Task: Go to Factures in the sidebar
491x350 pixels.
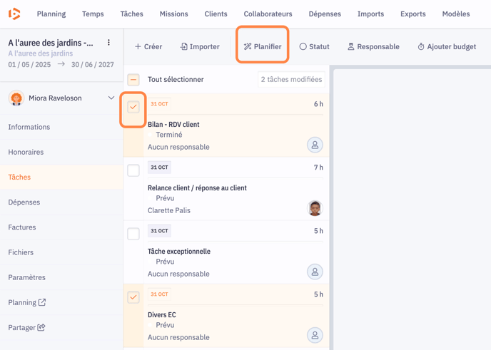Action: [22, 227]
